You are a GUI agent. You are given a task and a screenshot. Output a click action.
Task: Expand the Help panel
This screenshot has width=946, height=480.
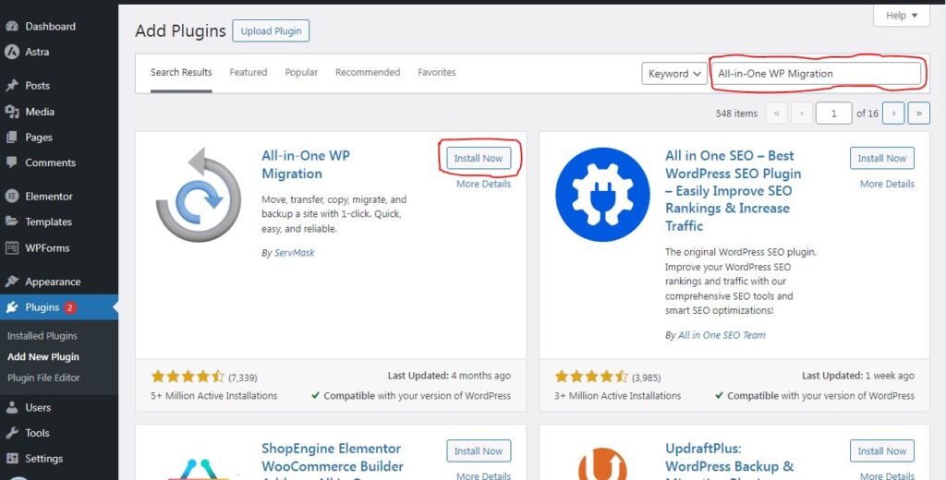tap(902, 16)
